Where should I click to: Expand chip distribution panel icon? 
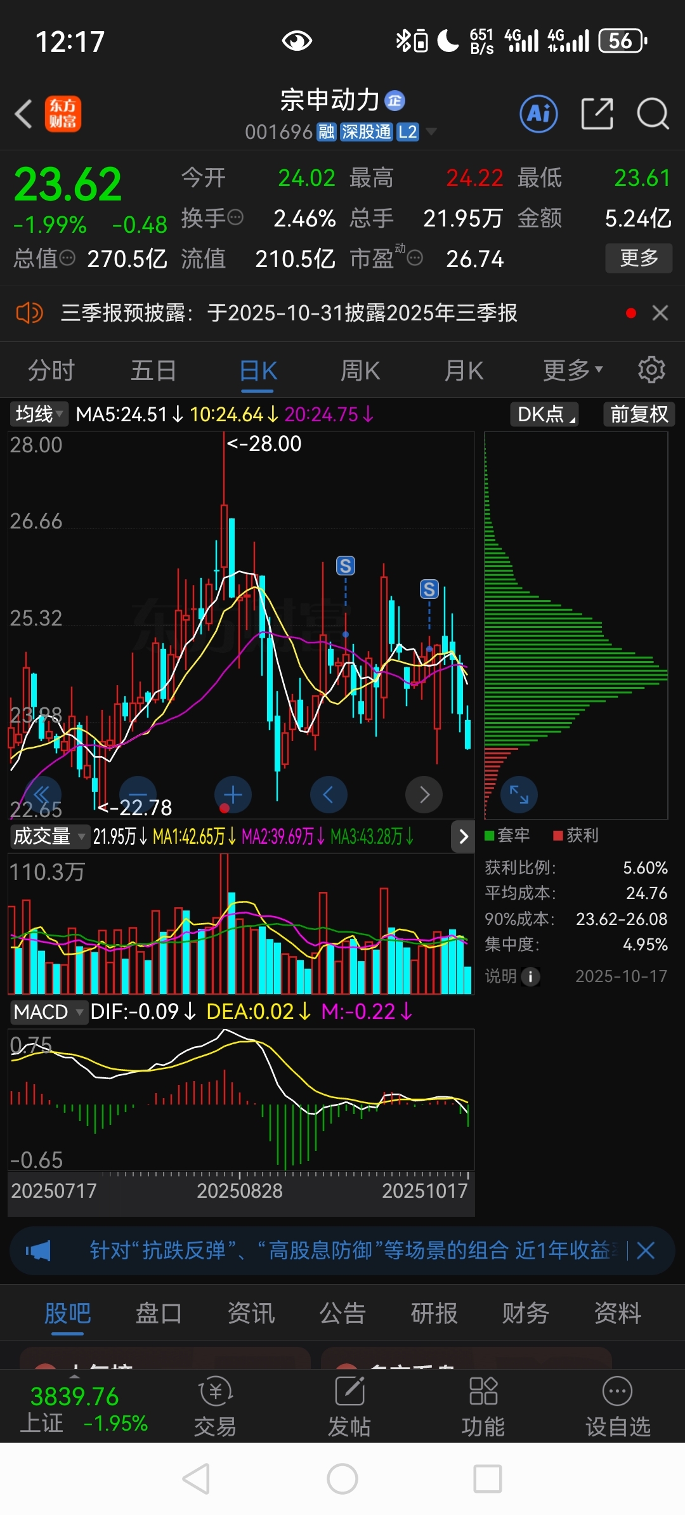pyautogui.click(x=519, y=794)
